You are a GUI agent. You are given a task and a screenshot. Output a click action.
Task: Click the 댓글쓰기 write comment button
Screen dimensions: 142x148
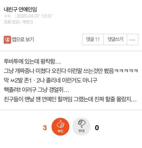(115, 40)
